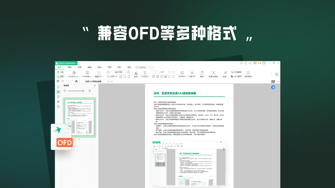Screen dimensions: 335x188
Task: Open the attachments paperclip panel
Action: [x=58, y=102]
